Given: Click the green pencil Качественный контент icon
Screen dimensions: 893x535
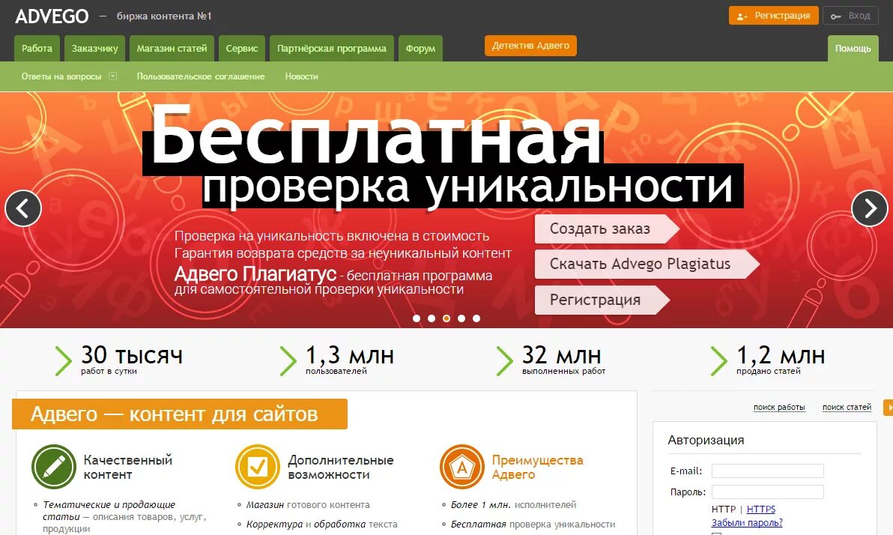Looking at the screenshot, I should coord(54,467).
